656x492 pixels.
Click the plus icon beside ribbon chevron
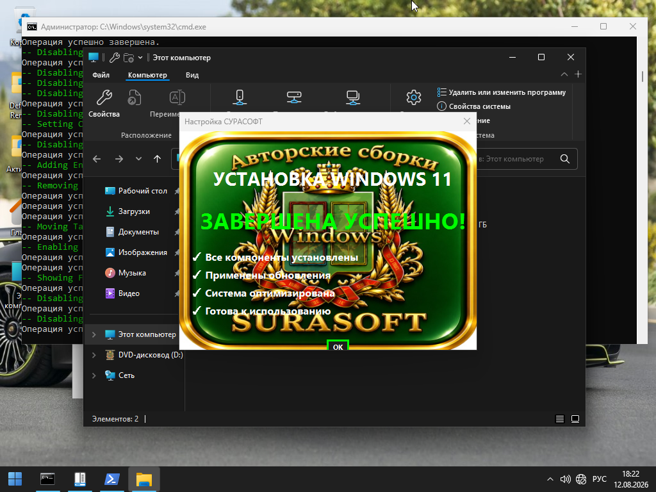click(578, 74)
